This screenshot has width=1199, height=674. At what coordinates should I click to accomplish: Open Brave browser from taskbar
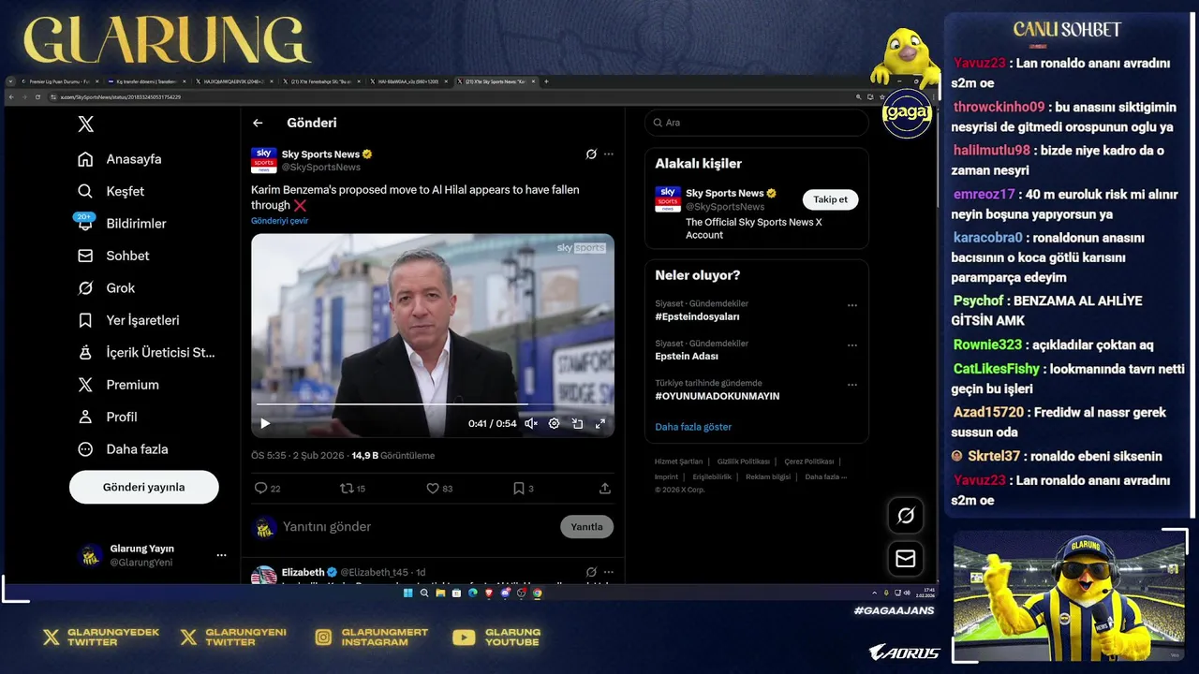coord(489,593)
